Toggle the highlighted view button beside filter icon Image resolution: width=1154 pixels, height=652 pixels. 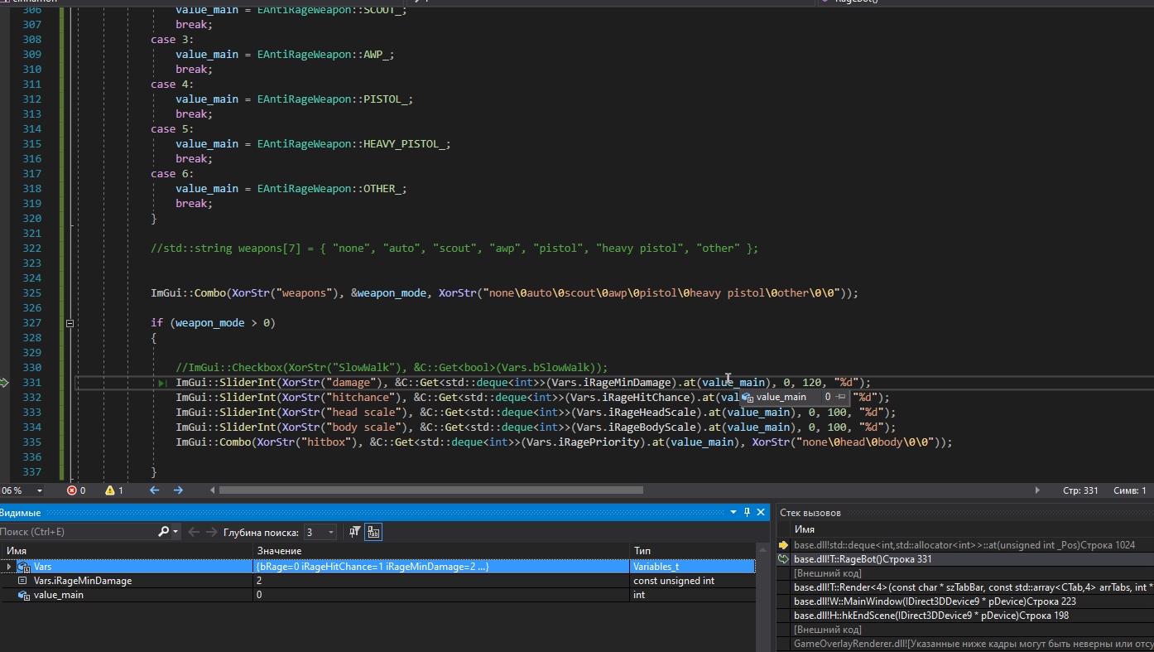(x=373, y=532)
